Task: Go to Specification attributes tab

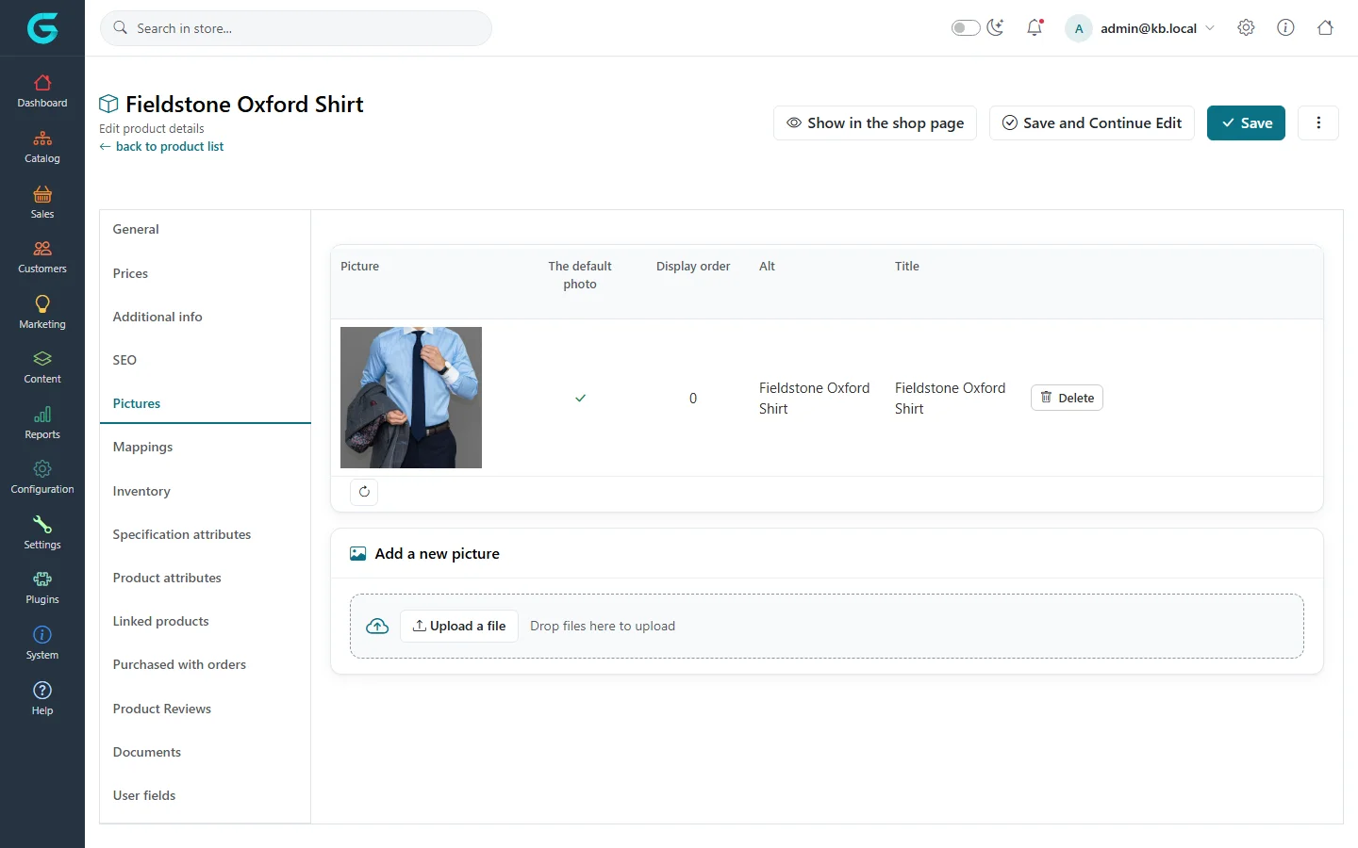Action: click(x=206, y=534)
